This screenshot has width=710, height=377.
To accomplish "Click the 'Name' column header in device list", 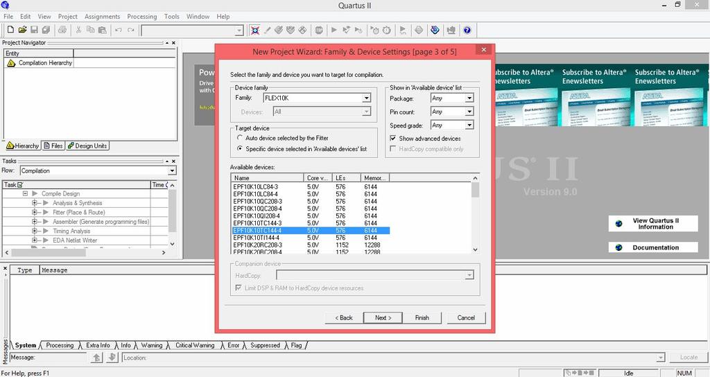I will pos(267,178).
